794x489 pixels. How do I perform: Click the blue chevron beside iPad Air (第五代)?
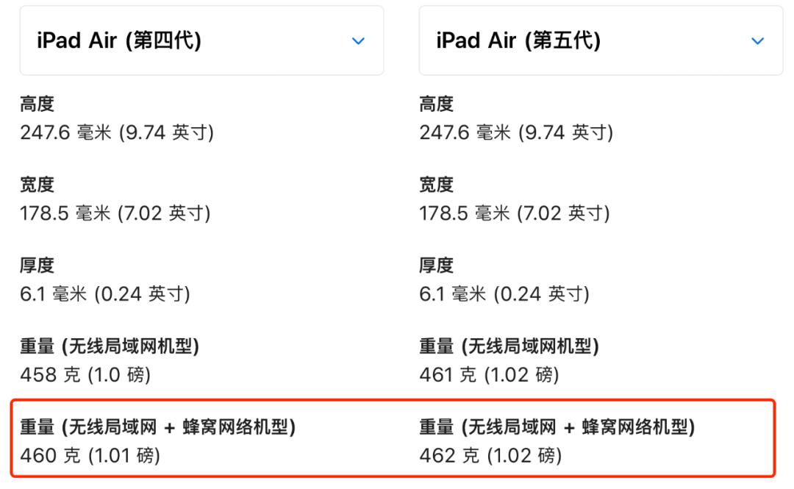click(758, 42)
